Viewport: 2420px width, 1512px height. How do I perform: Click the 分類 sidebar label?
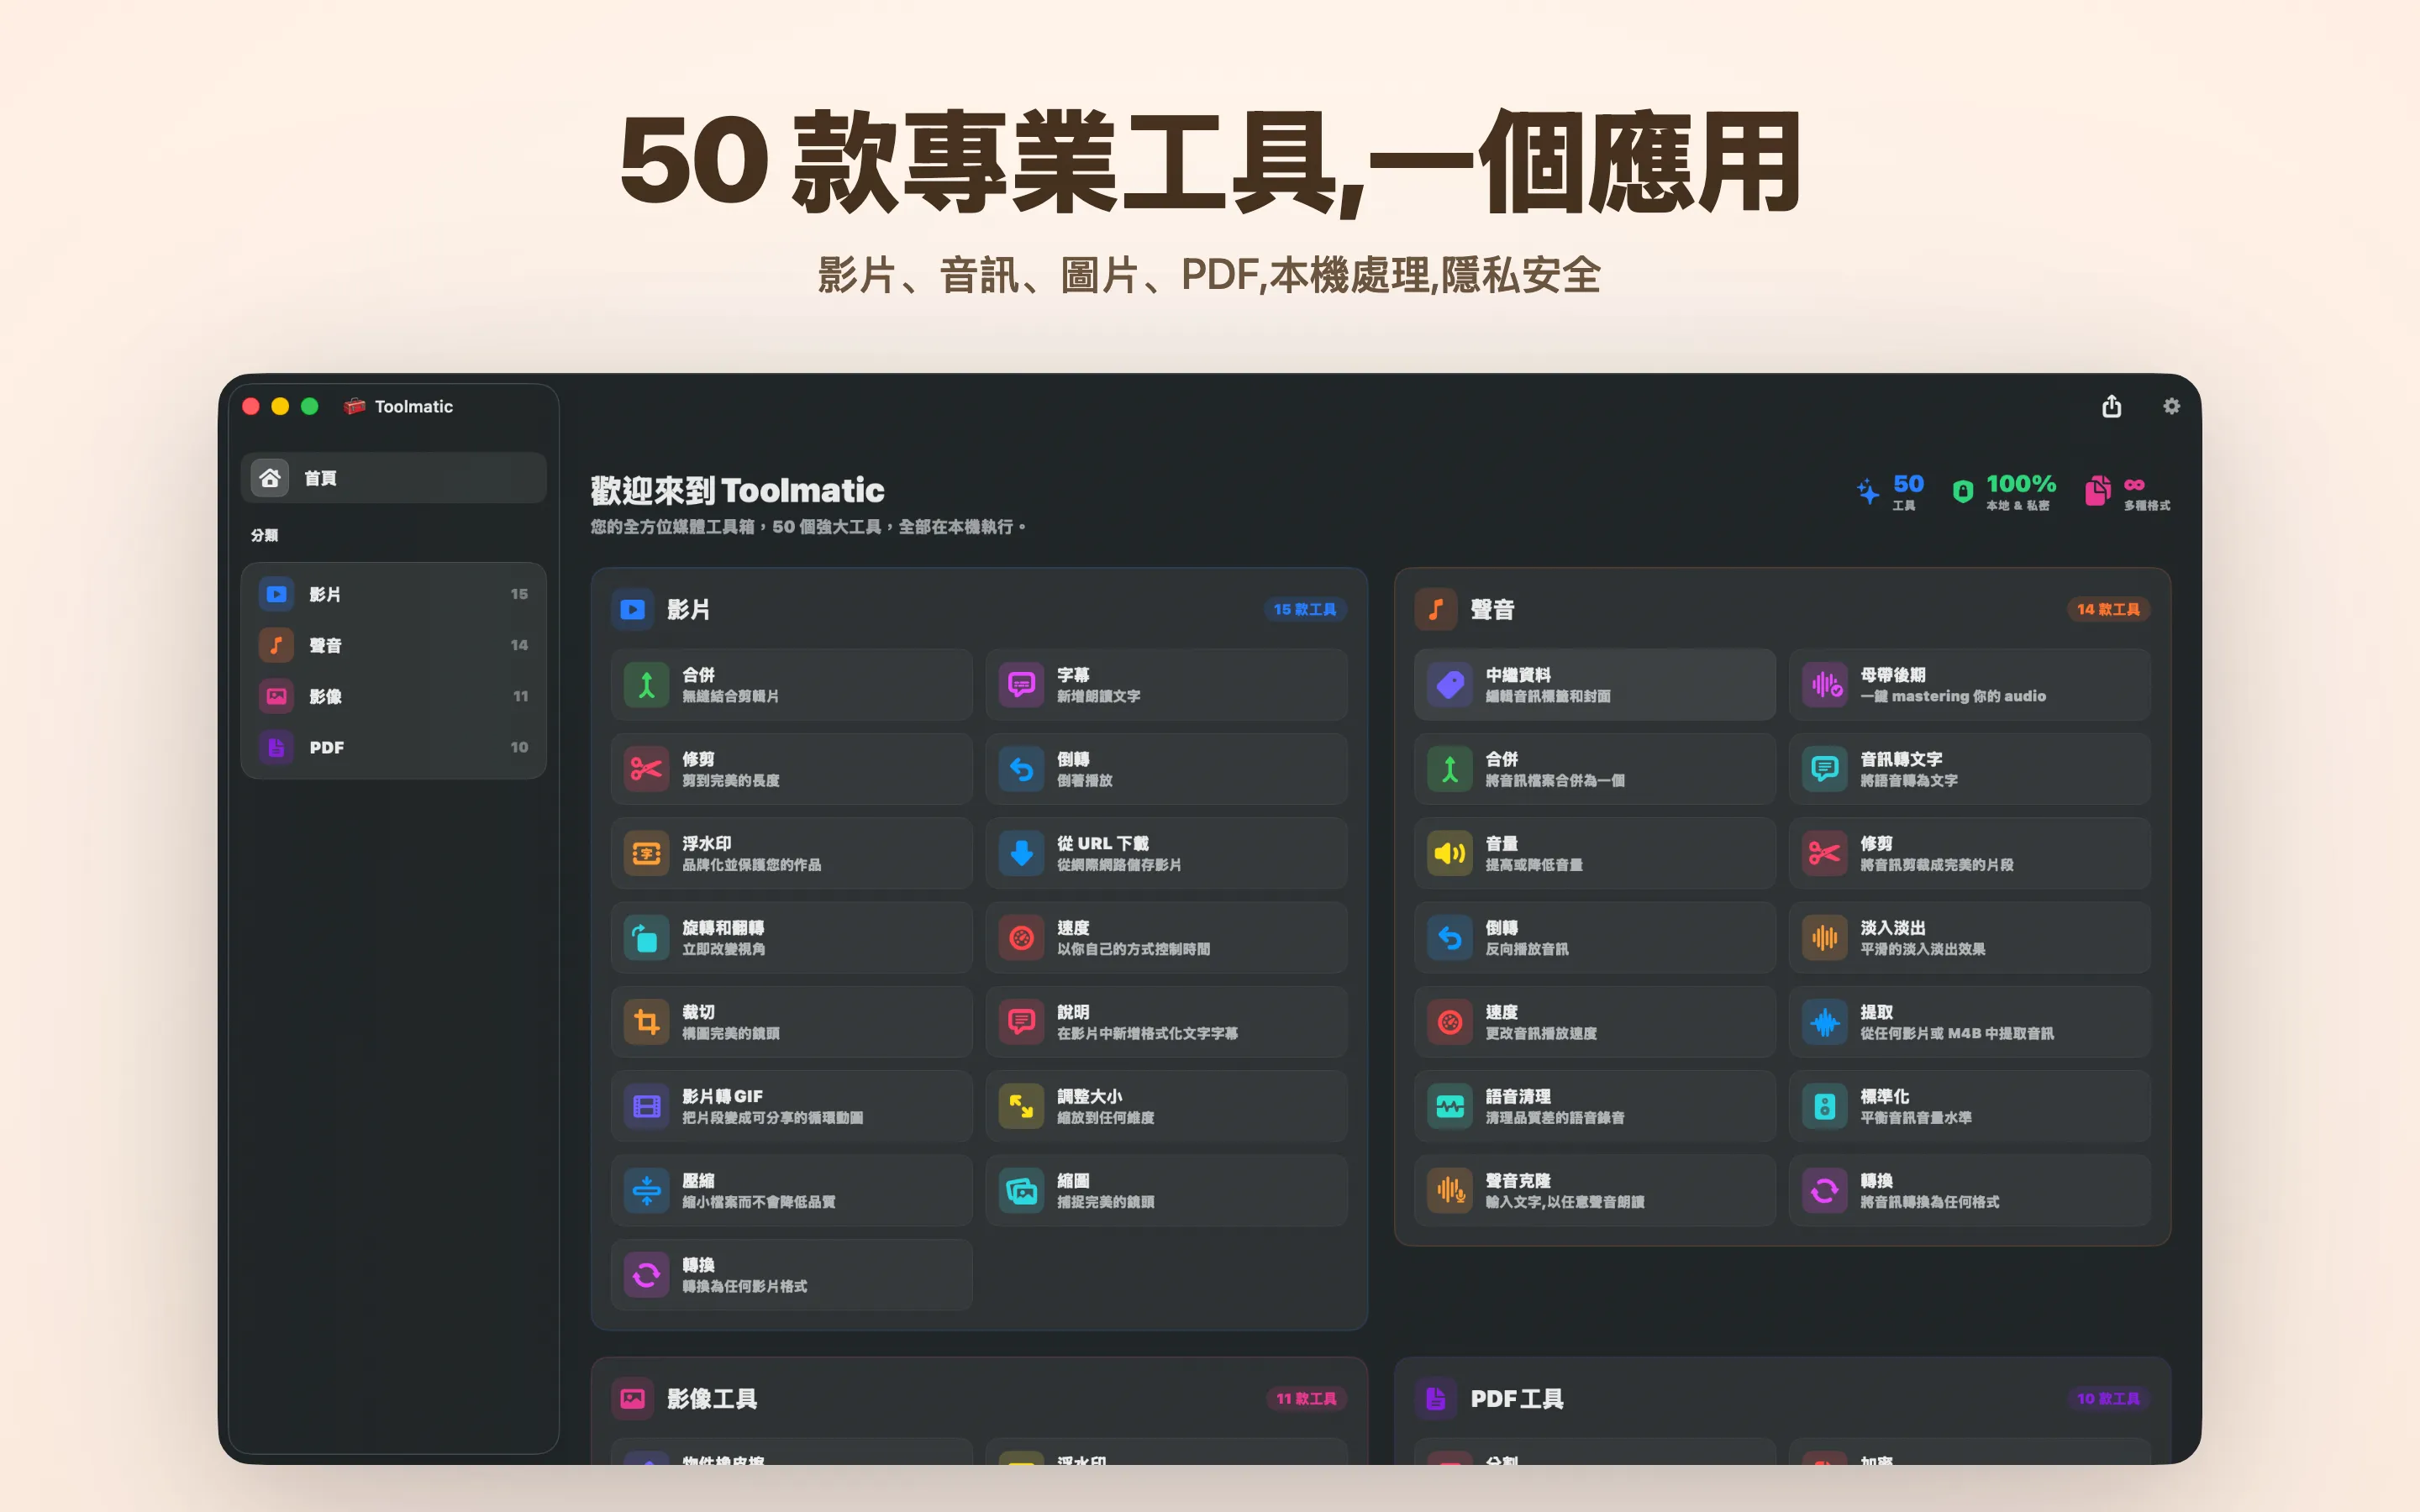(264, 535)
